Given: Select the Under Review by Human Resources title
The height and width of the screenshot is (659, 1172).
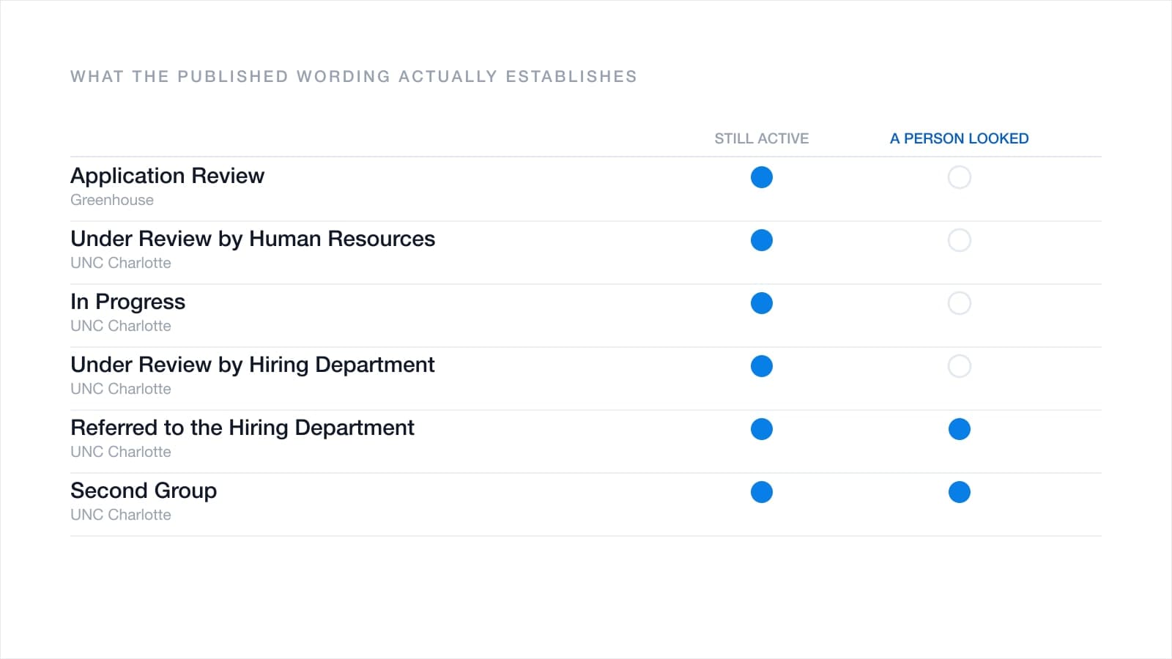Looking at the screenshot, I should (x=253, y=239).
